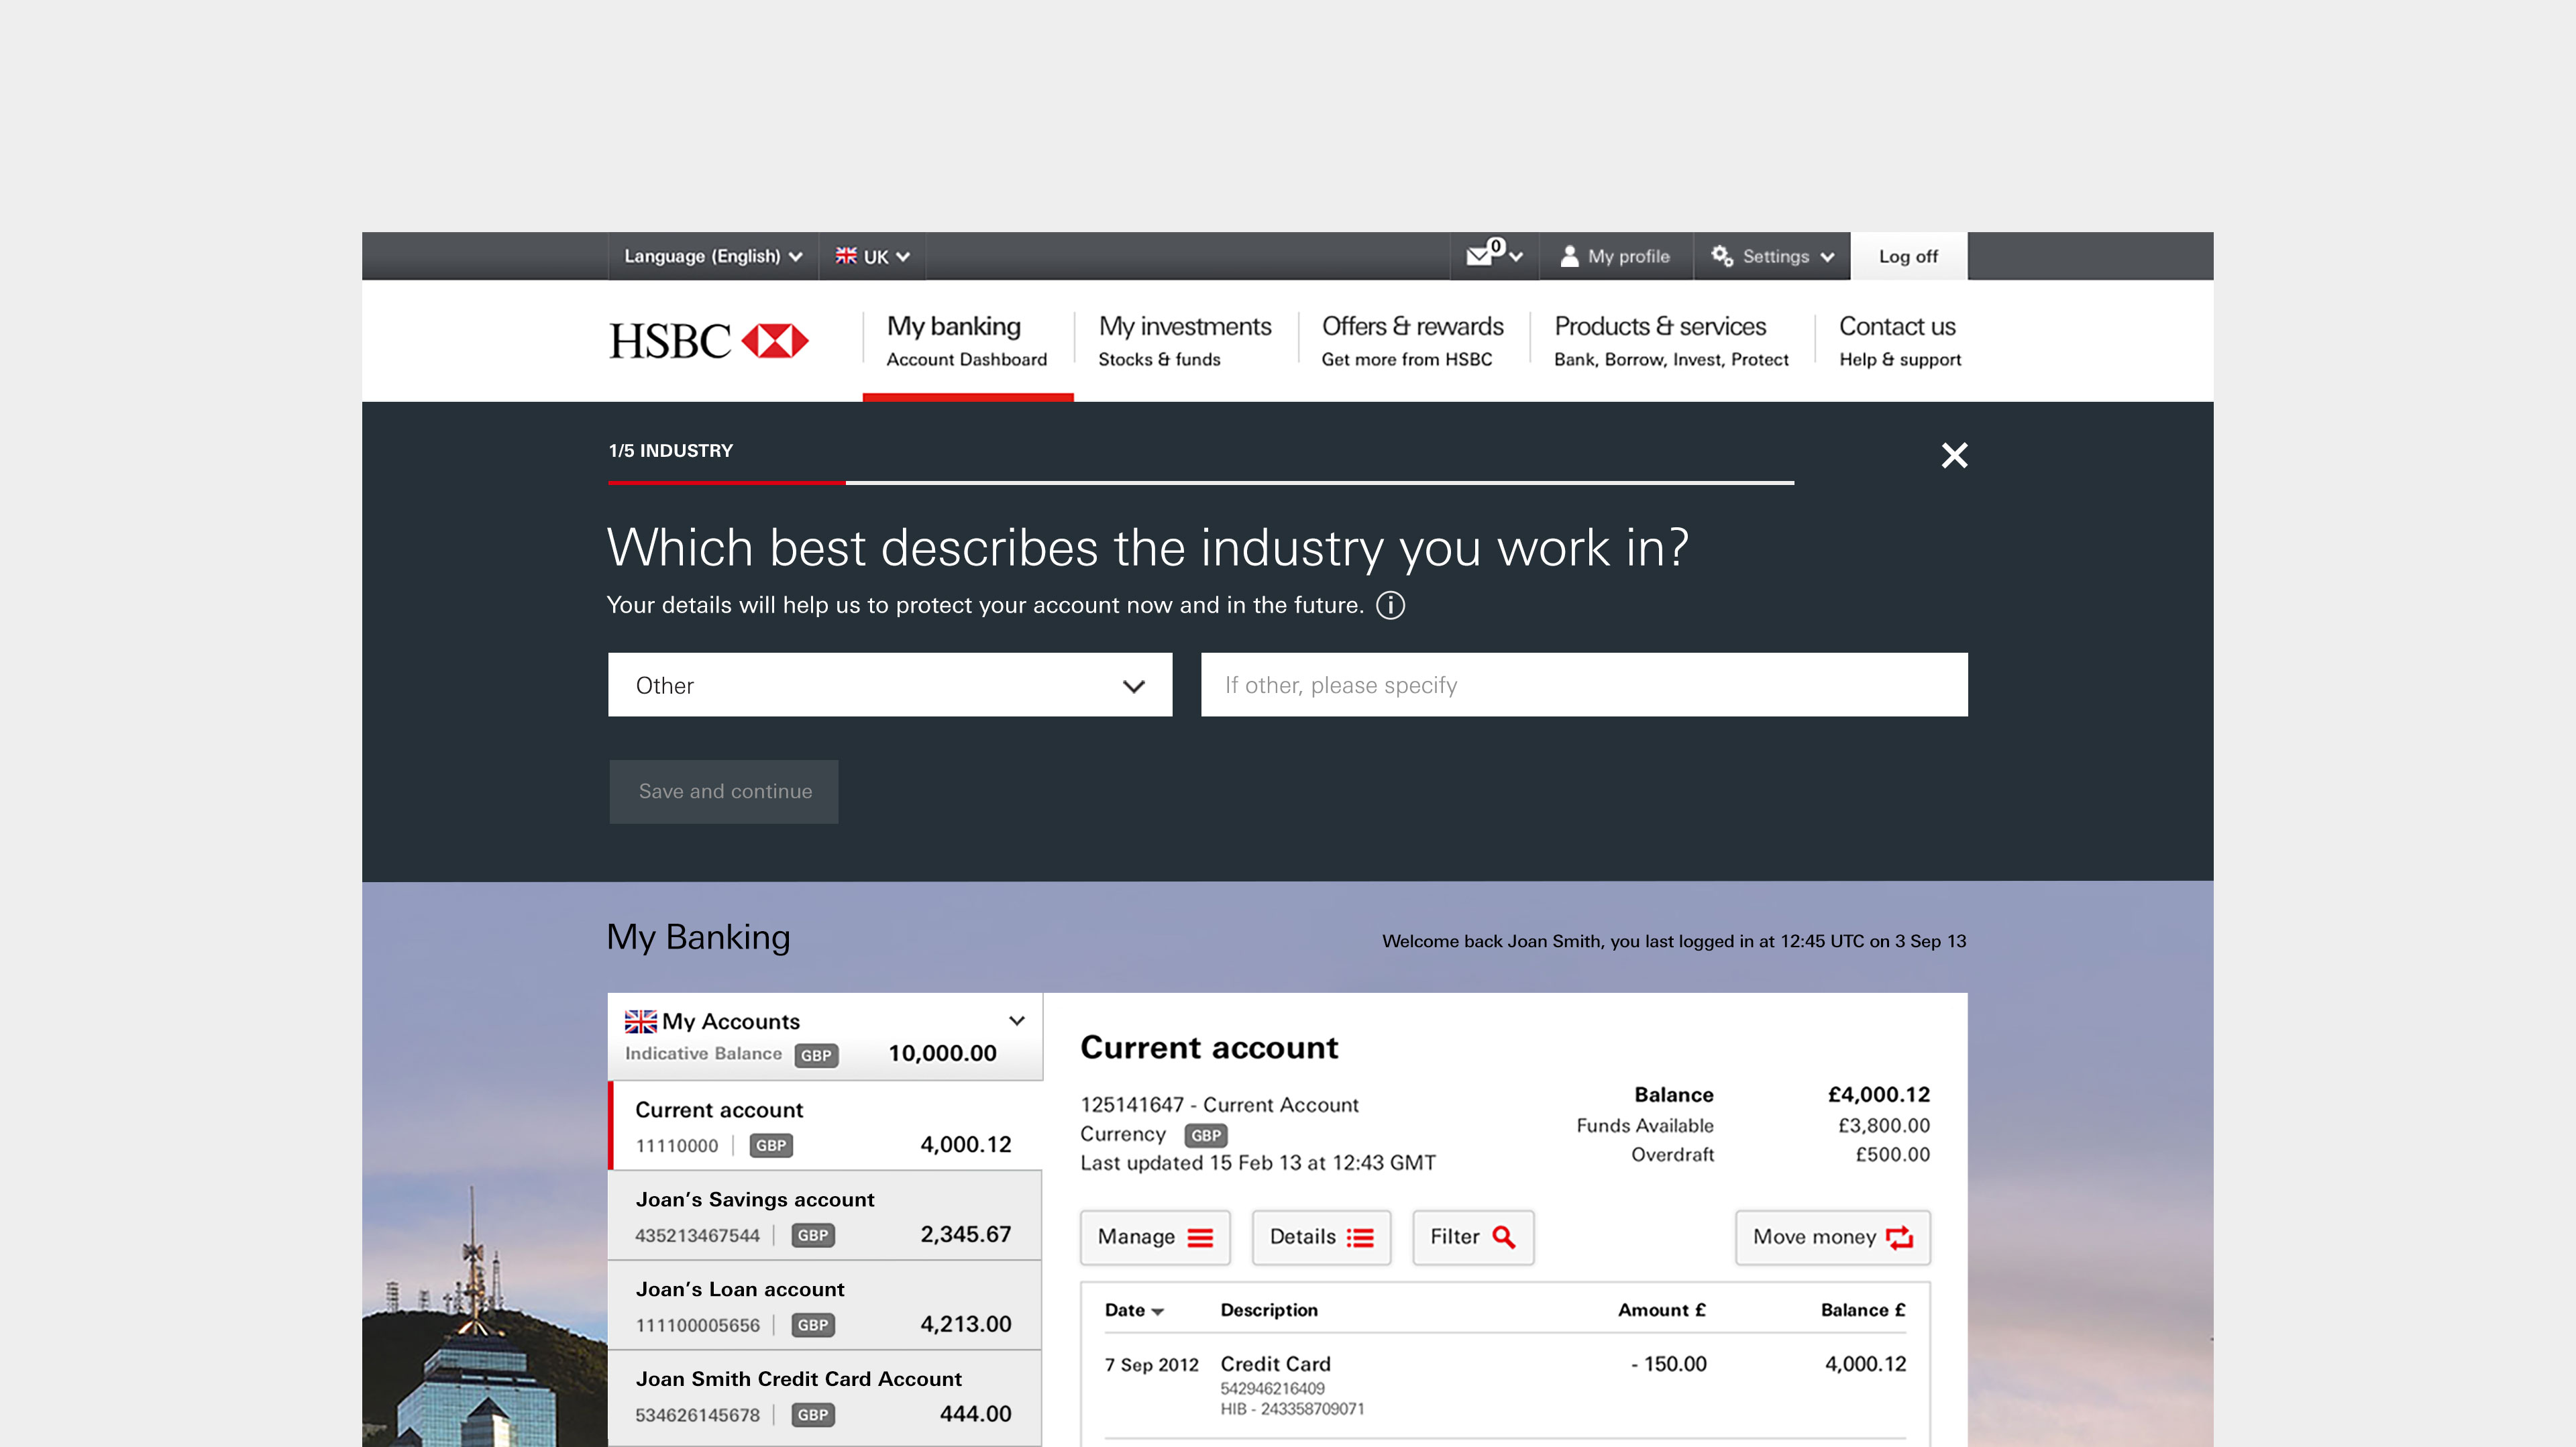2576x1447 pixels.
Task: Click the GBP badge beside Currency
Action: [x=1205, y=1135]
